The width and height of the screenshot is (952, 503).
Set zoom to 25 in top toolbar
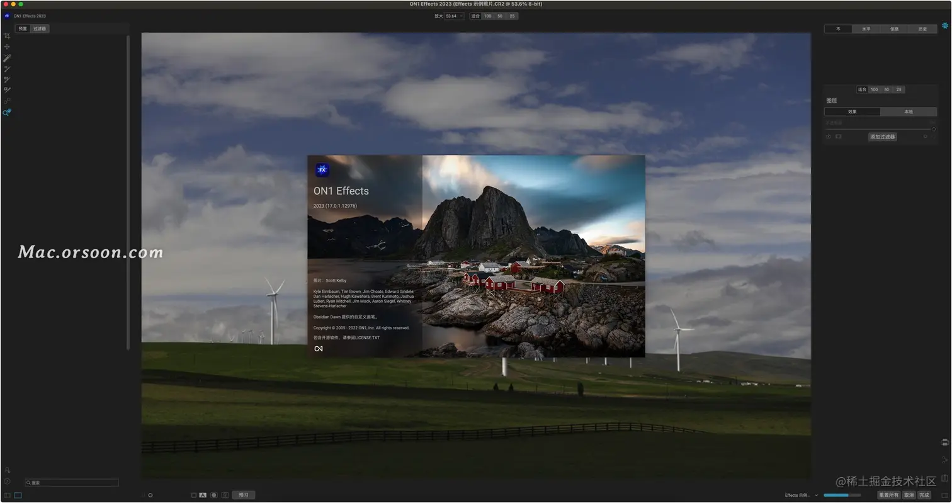tap(512, 16)
